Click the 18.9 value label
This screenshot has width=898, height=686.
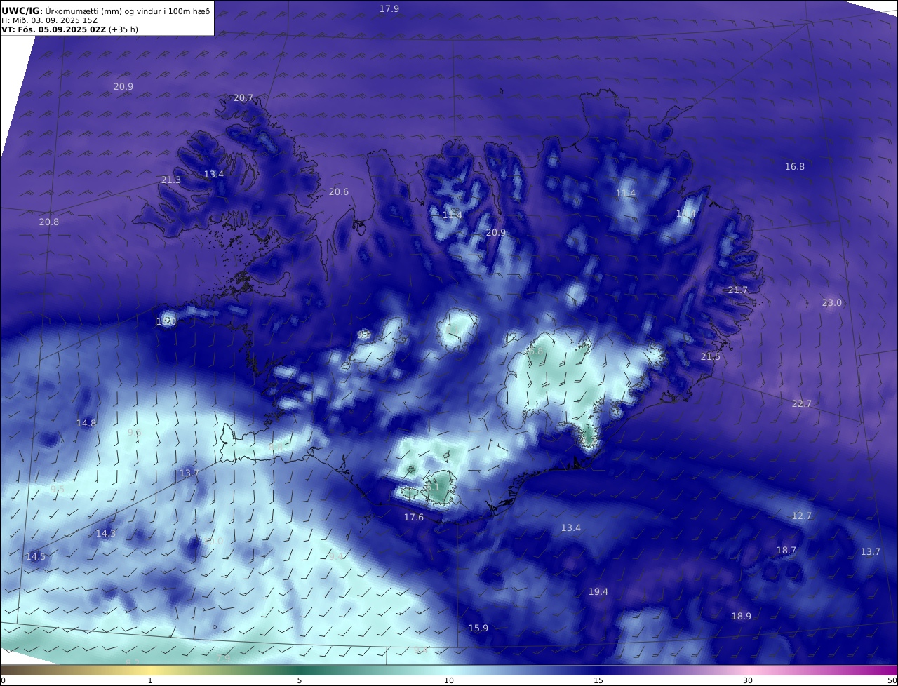click(x=742, y=617)
